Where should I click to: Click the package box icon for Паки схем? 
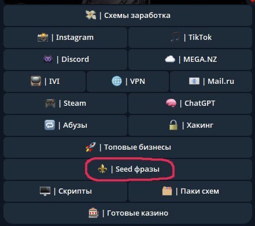point(167,191)
